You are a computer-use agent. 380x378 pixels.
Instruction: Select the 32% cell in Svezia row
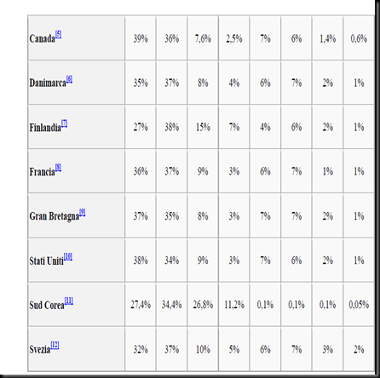(141, 349)
